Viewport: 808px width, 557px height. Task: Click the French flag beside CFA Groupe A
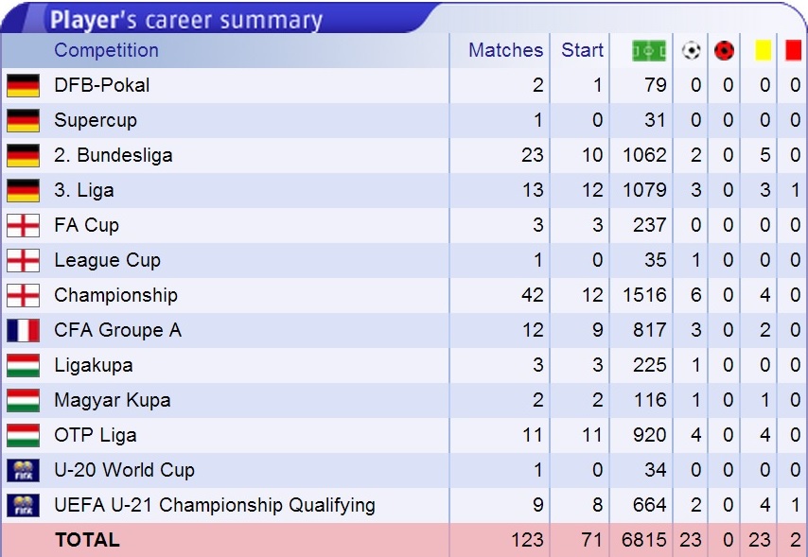point(24,330)
